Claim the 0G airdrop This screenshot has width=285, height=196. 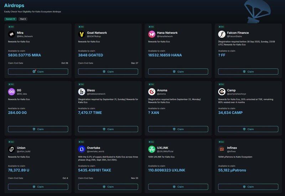(38, 129)
